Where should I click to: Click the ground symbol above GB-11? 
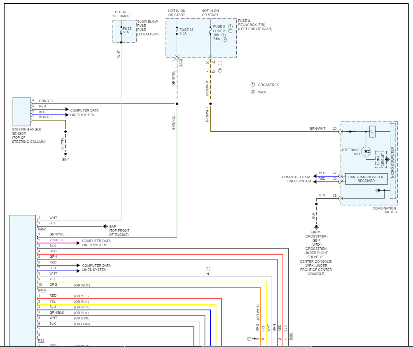point(316,226)
